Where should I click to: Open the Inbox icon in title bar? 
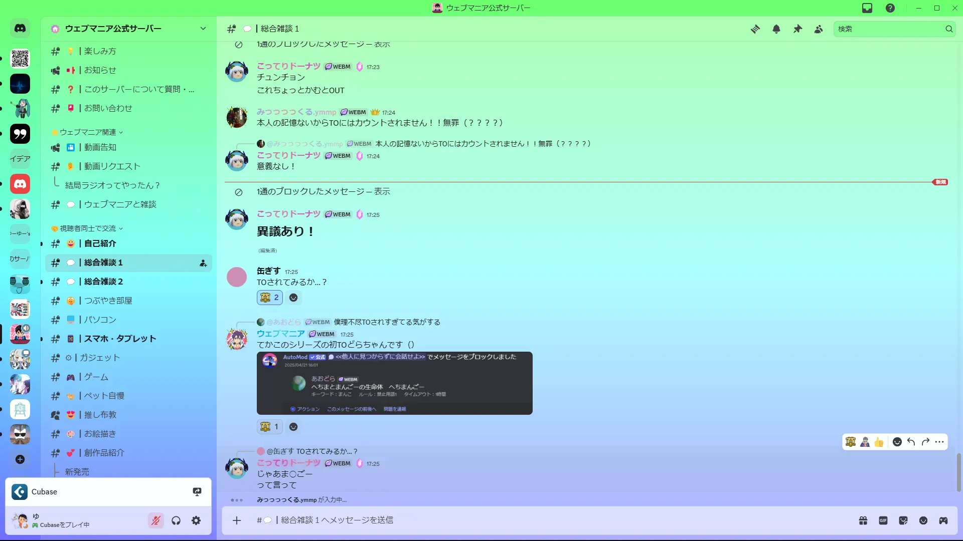click(x=867, y=8)
